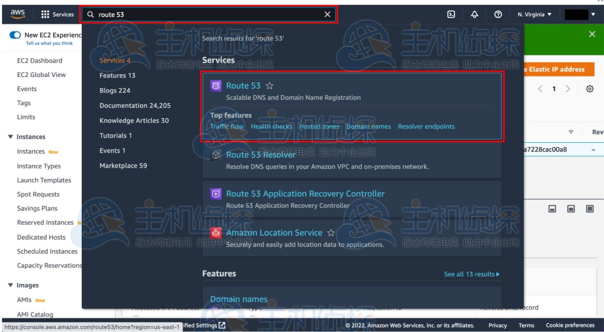The width and height of the screenshot is (604, 332).
Task: Open table preferences gear icon
Action: pyautogui.click(x=589, y=89)
